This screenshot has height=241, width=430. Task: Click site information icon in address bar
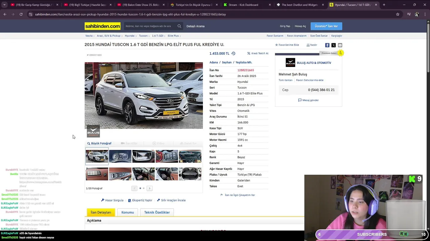pyautogui.click(x=31, y=14)
